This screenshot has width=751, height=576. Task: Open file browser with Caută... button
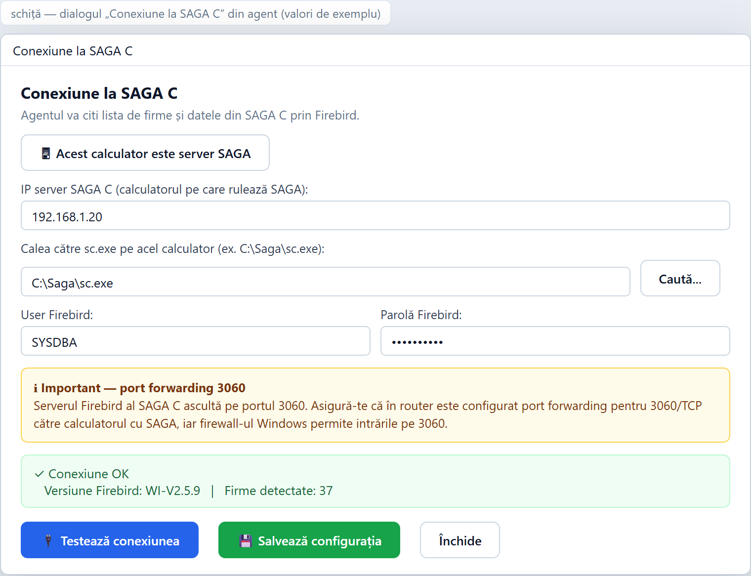coord(680,278)
